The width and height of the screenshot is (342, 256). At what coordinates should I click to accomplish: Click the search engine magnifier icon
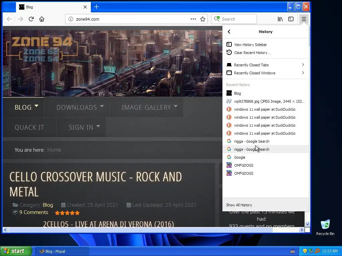pos(217,19)
